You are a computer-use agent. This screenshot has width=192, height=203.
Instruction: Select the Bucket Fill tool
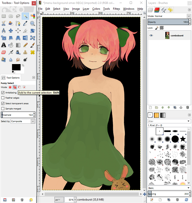[11, 45]
